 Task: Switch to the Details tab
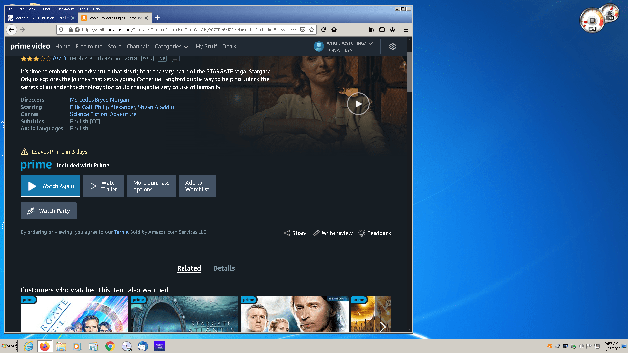(224, 268)
